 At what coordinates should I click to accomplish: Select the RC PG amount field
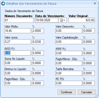click(x=69, y=83)
